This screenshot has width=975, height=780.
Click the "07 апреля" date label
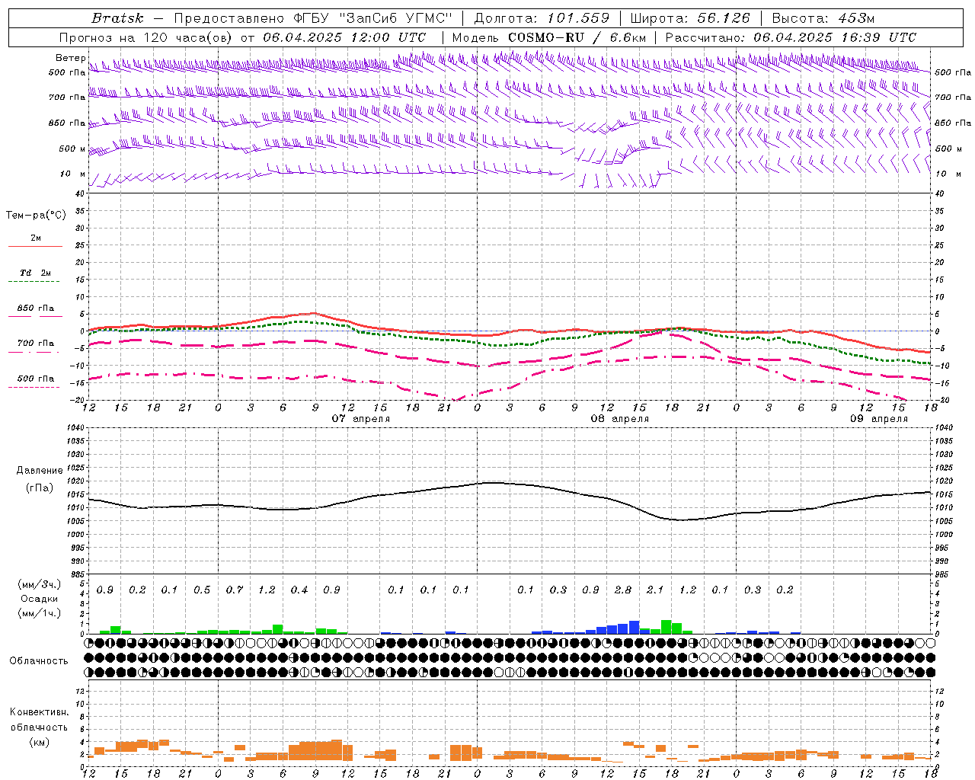tap(361, 419)
